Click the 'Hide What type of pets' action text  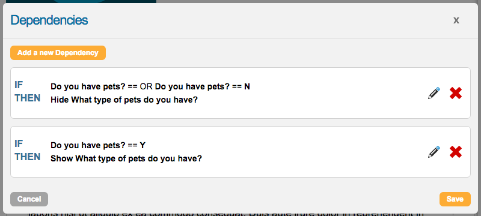pyautogui.click(x=124, y=100)
